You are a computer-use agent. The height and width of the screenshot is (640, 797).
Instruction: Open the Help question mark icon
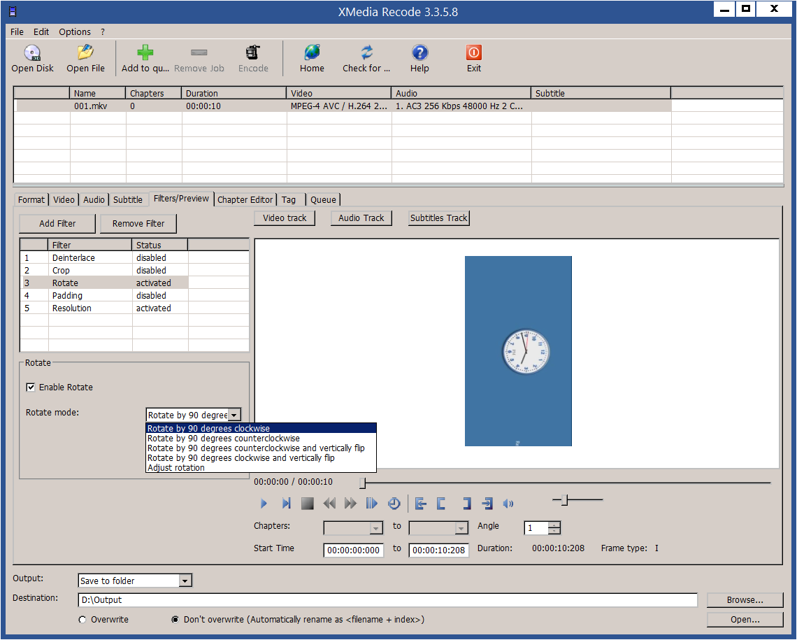pyautogui.click(x=419, y=53)
